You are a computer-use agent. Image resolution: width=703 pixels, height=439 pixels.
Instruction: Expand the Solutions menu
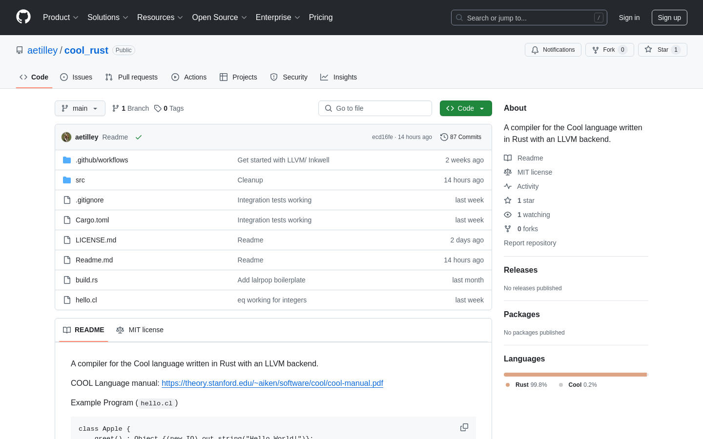(x=108, y=17)
